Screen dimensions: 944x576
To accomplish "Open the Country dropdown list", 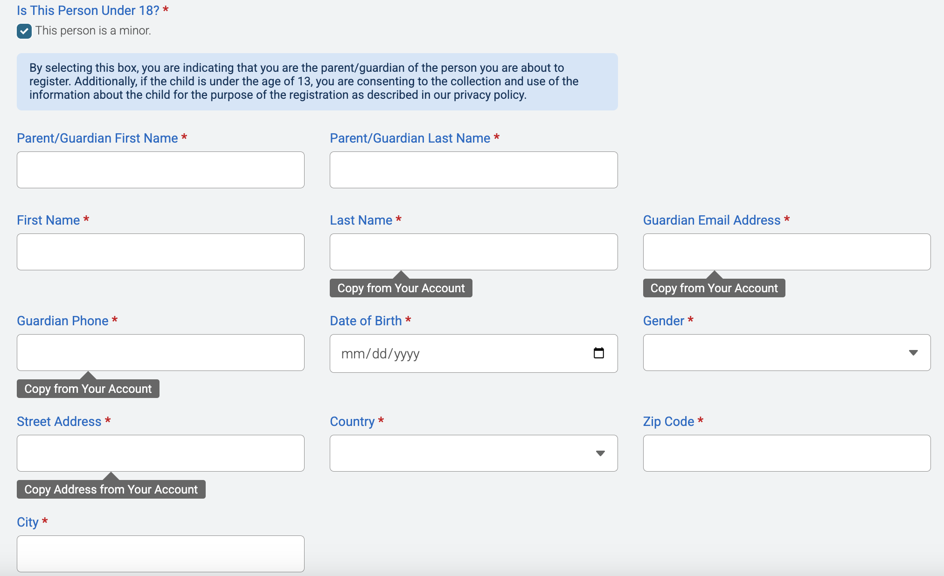I will point(473,453).
